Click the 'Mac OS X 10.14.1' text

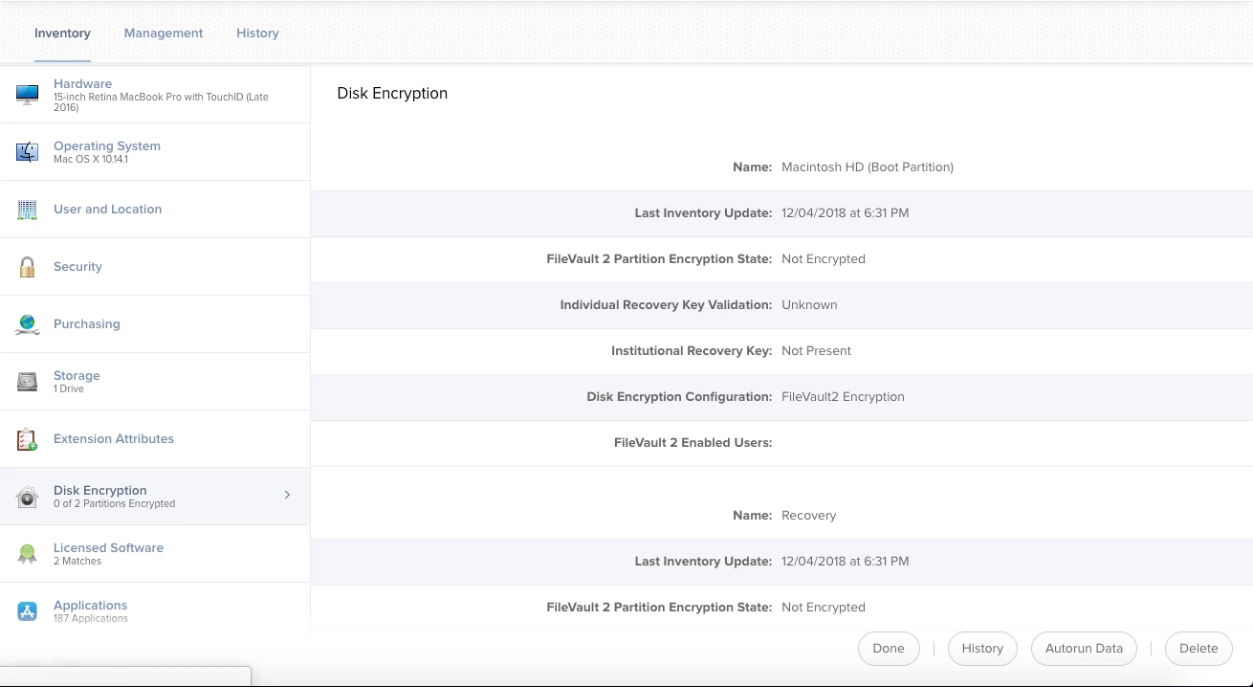(91, 159)
